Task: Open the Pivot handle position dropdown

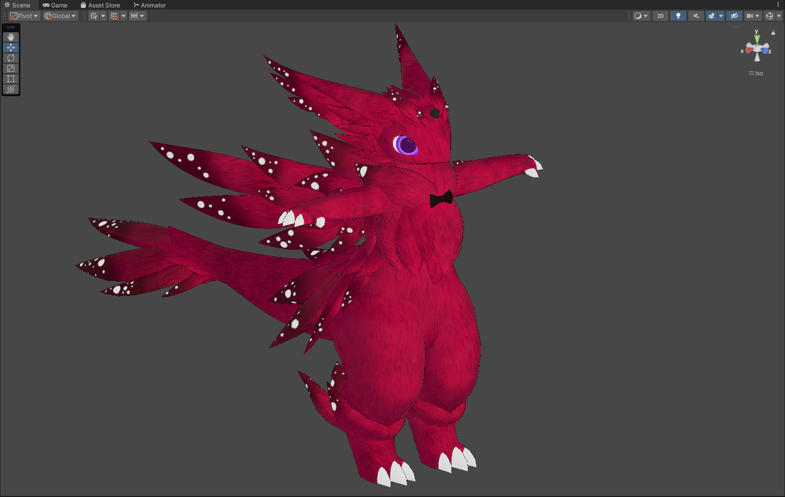Action: 24,16
